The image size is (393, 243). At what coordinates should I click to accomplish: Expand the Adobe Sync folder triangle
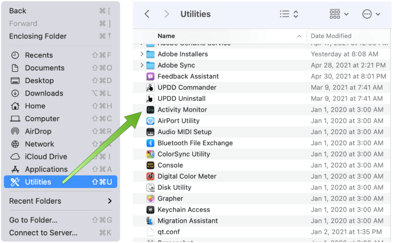pyautogui.click(x=142, y=65)
